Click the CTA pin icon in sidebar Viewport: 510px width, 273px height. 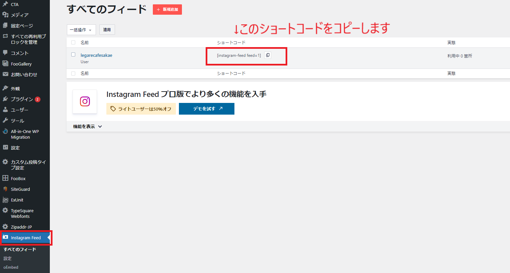tap(5, 4)
